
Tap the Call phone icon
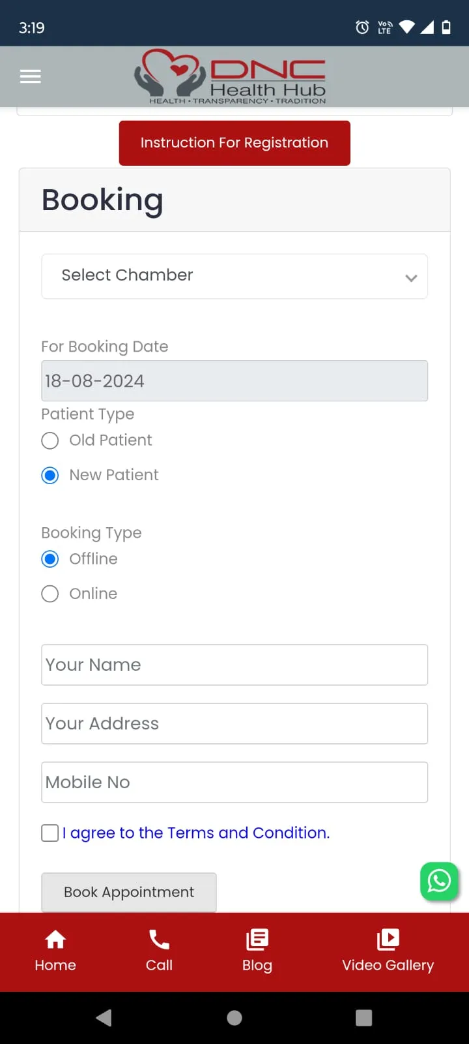(159, 940)
